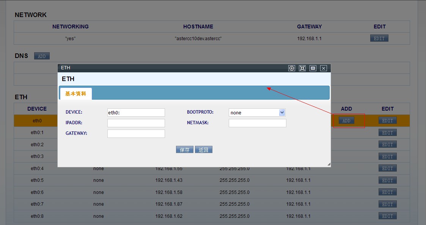Click EDIT button for eth0:8
426x225 pixels.
(387, 216)
